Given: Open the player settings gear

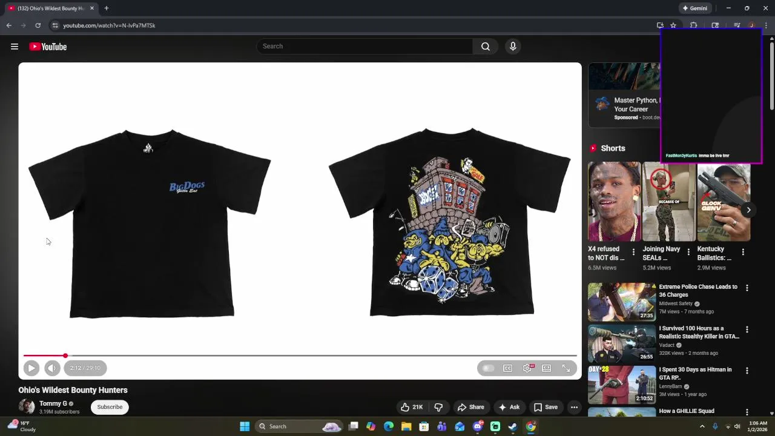Looking at the screenshot, I should (527, 368).
